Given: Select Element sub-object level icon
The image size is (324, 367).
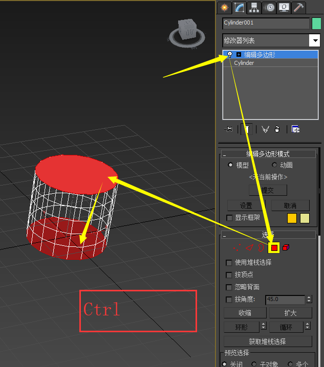Looking at the screenshot, I should click(286, 247).
